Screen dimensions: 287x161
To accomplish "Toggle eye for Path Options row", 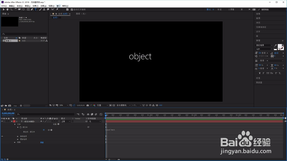I will point(2,136).
